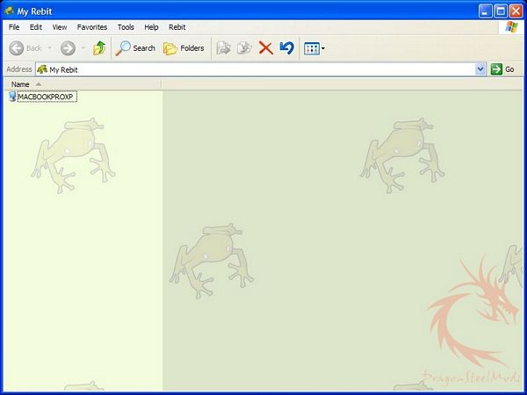Viewport: 527px width, 395px height.
Task: Click the My Rebit title bar icon
Action: (9, 11)
